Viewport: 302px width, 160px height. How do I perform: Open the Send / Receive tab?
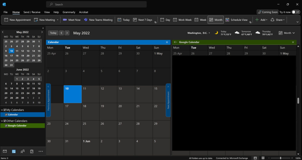tap(32, 12)
